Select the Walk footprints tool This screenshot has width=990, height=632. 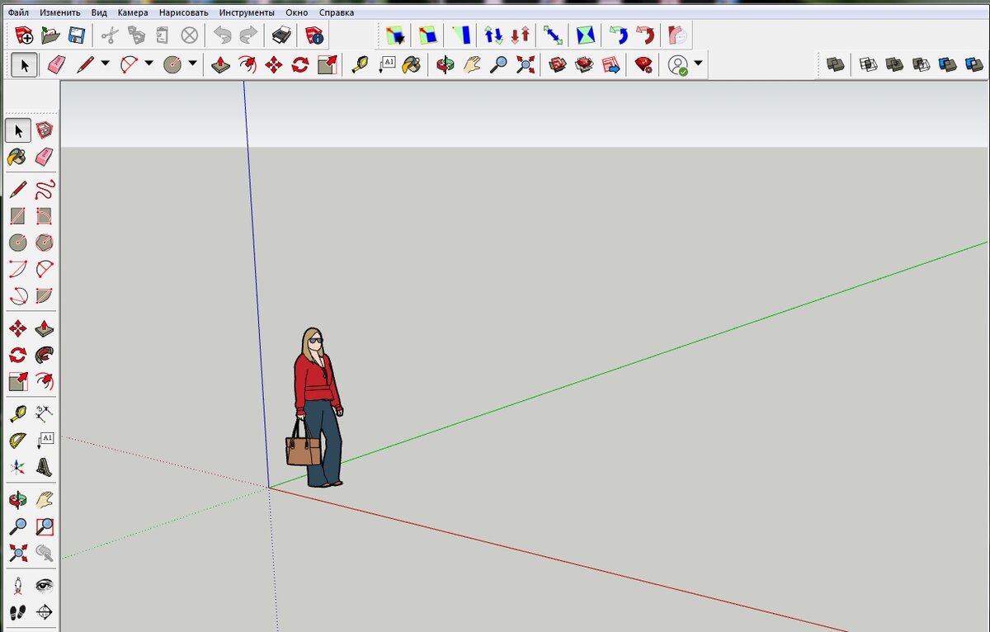(x=17, y=612)
